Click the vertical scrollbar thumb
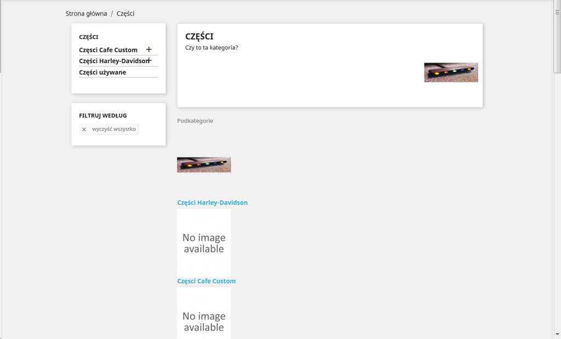 pyautogui.click(x=557, y=38)
